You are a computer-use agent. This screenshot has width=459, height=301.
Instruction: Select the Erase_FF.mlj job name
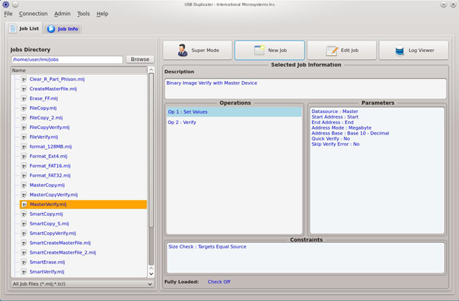[44, 98]
